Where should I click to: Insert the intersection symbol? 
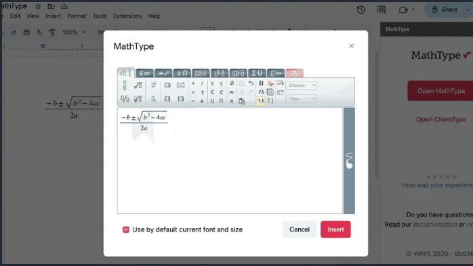pos(221,101)
